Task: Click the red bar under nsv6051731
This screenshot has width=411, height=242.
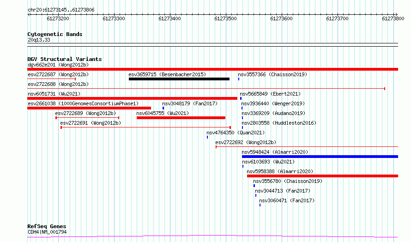Action: (133, 98)
